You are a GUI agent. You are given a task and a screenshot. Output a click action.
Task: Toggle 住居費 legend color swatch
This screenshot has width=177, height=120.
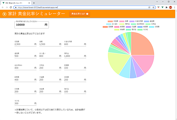(110, 21)
